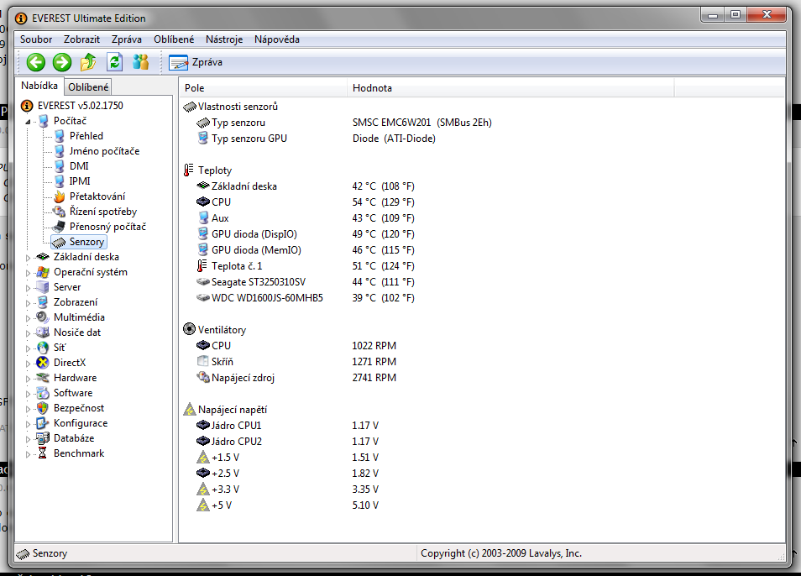Go up one level with the folder-arrow icon
801x576 pixels.
(88, 62)
